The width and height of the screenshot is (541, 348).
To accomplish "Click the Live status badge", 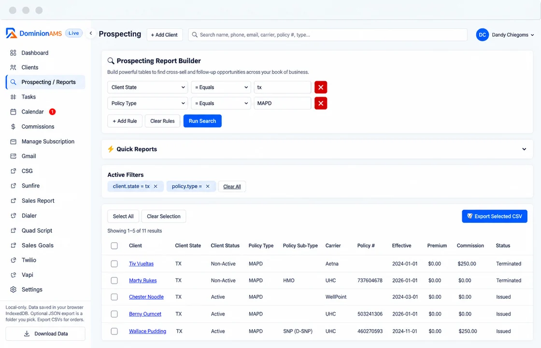I will coord(73,33).
